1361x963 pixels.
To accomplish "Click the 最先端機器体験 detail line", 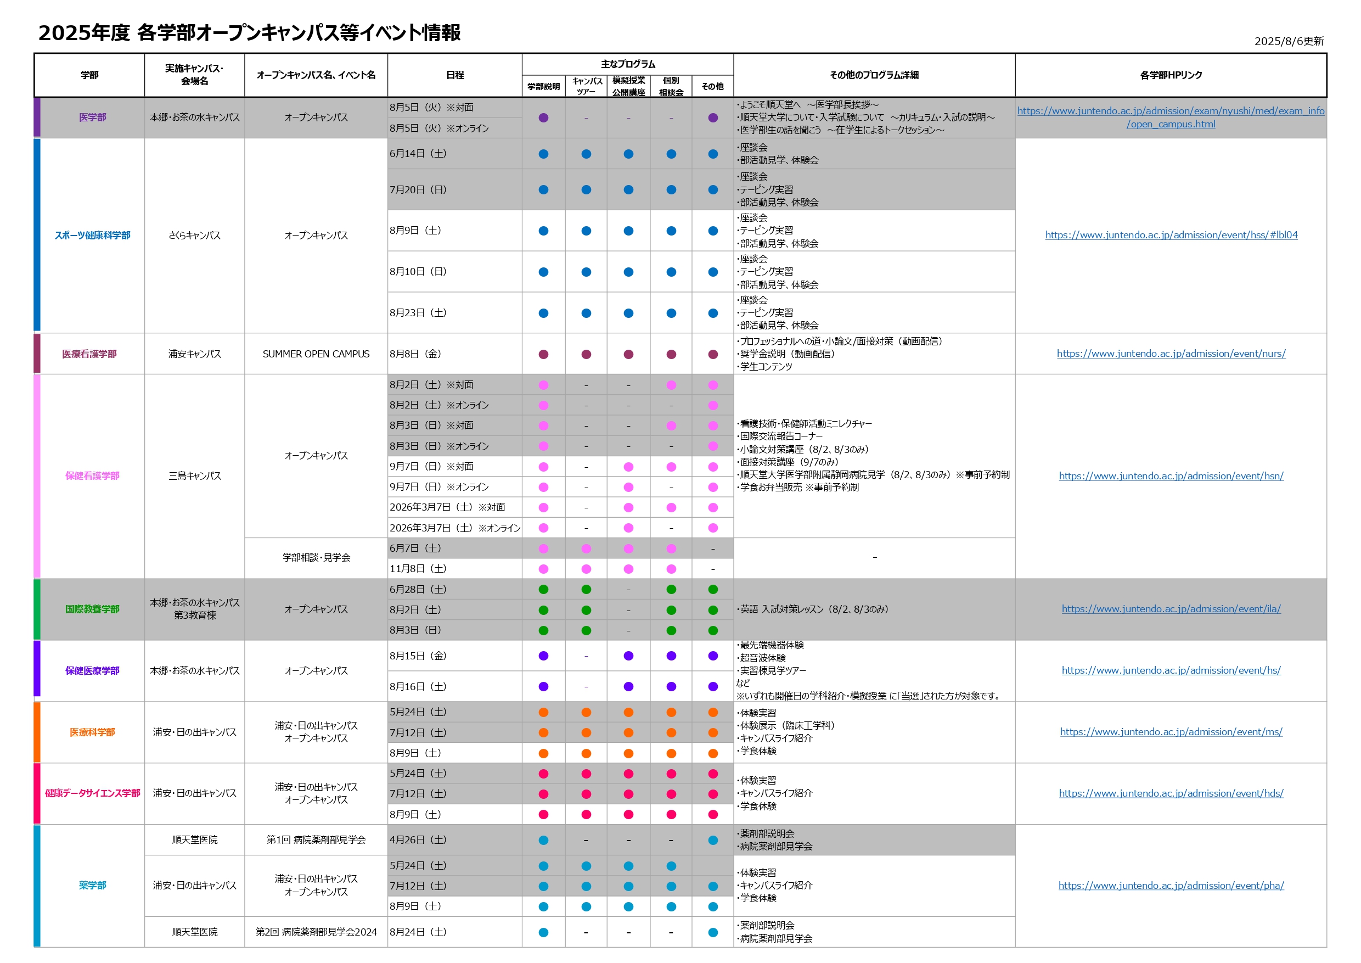I will click(x=771, y=645).
